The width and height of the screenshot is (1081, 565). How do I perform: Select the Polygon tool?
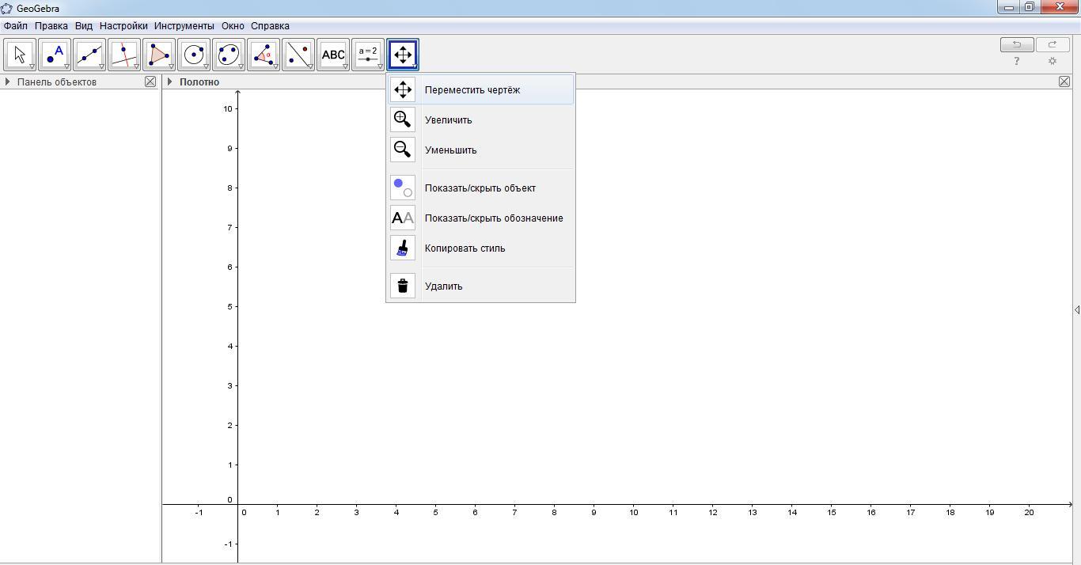(159, 55)
